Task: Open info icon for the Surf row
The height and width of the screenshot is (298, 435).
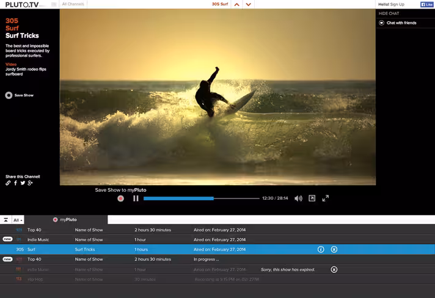Action: [321, 249]
